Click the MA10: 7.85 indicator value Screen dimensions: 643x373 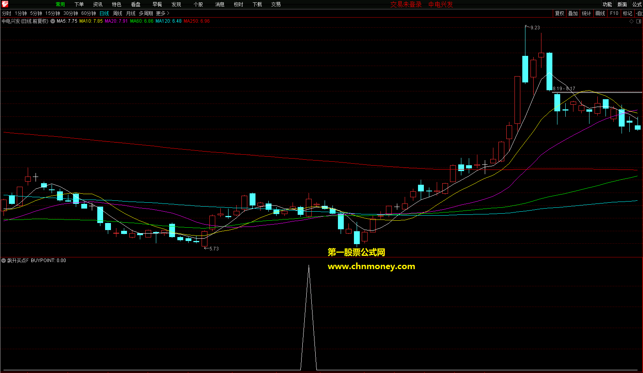91,21
